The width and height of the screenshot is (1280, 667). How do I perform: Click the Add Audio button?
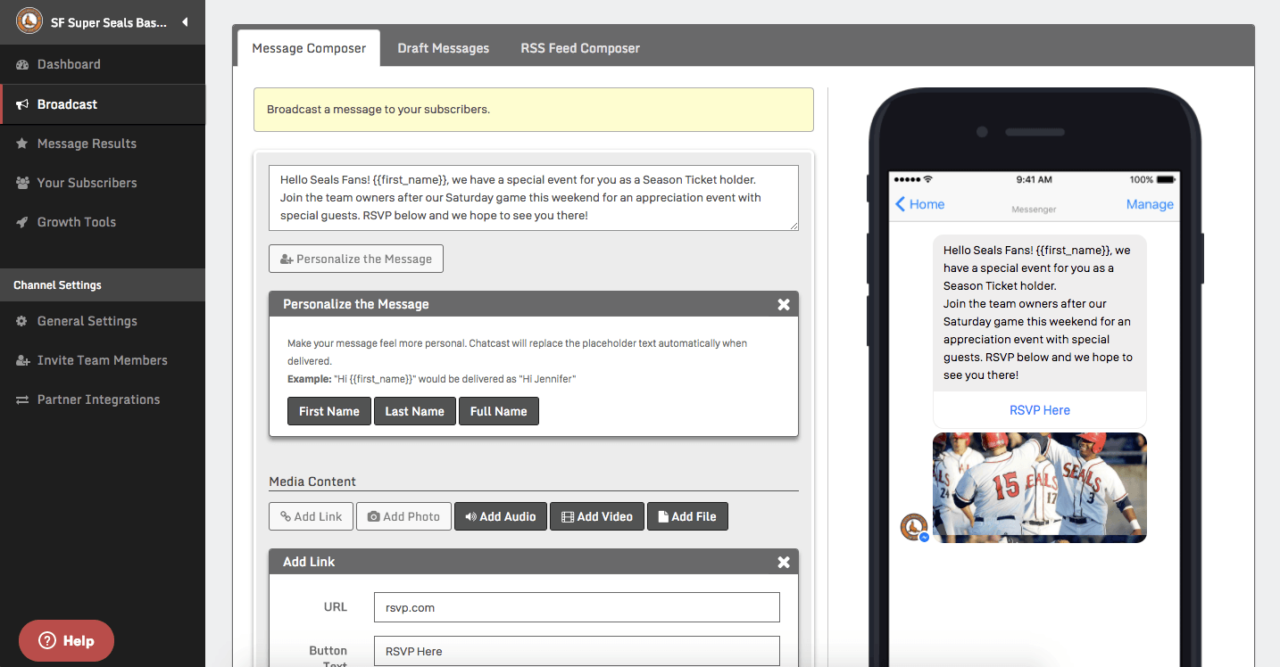click(500, 516)
